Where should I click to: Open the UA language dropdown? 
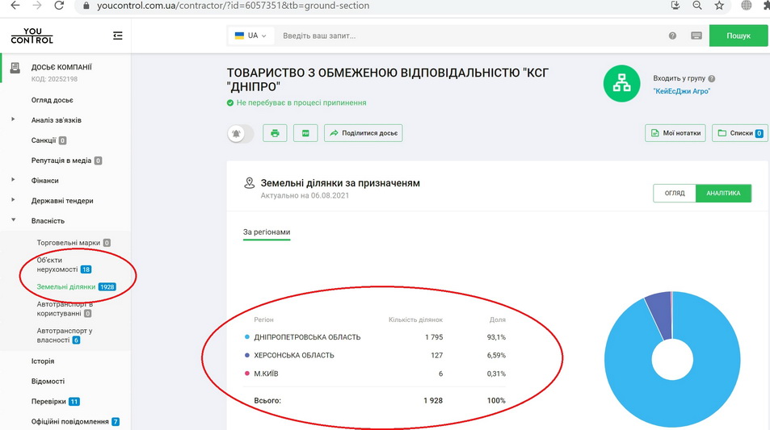pyautogui.click(x=250, y=35)
